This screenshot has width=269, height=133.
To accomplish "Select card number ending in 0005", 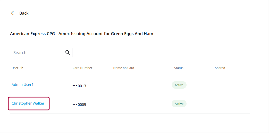I will [x=79, y=105].
